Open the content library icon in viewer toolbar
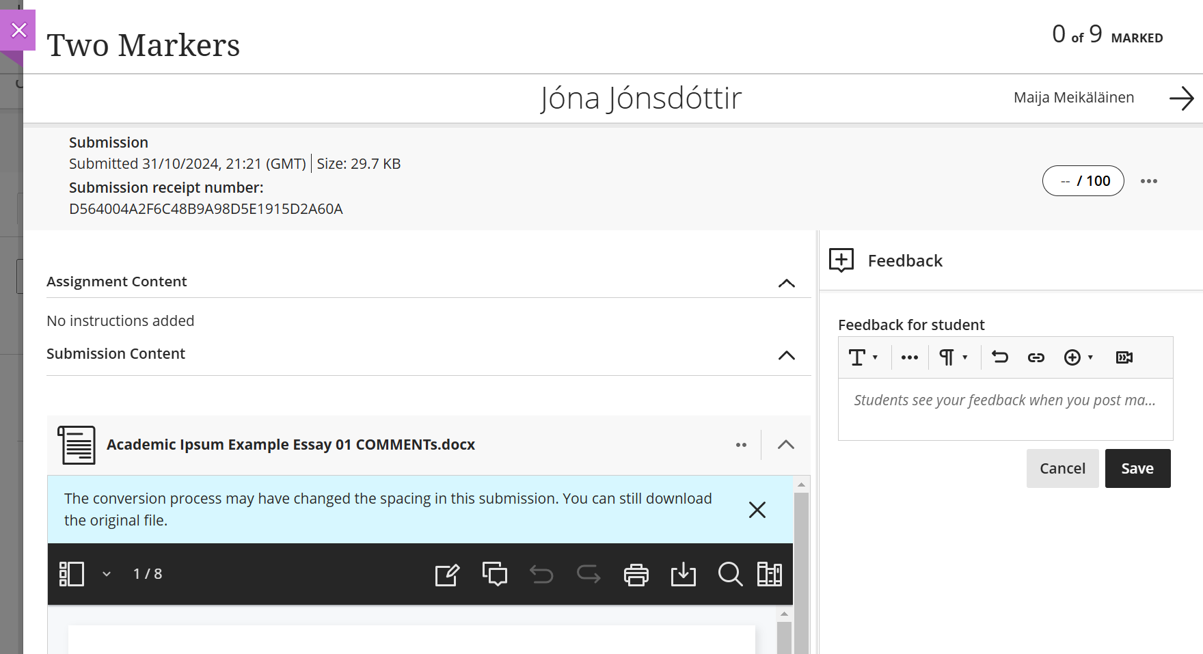This screenshot has height=654, width=1203. [x=769, y=575]
